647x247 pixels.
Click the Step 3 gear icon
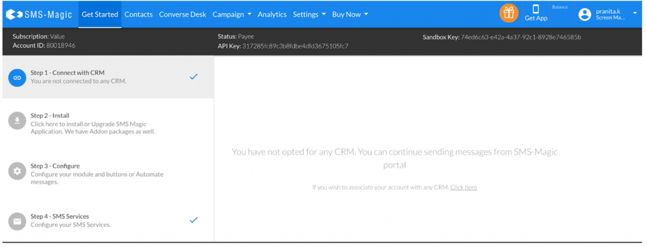(x=17, y=171)
